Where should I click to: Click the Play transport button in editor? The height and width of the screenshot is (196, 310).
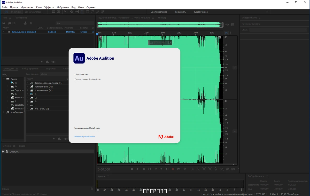(x=138, y=169)
